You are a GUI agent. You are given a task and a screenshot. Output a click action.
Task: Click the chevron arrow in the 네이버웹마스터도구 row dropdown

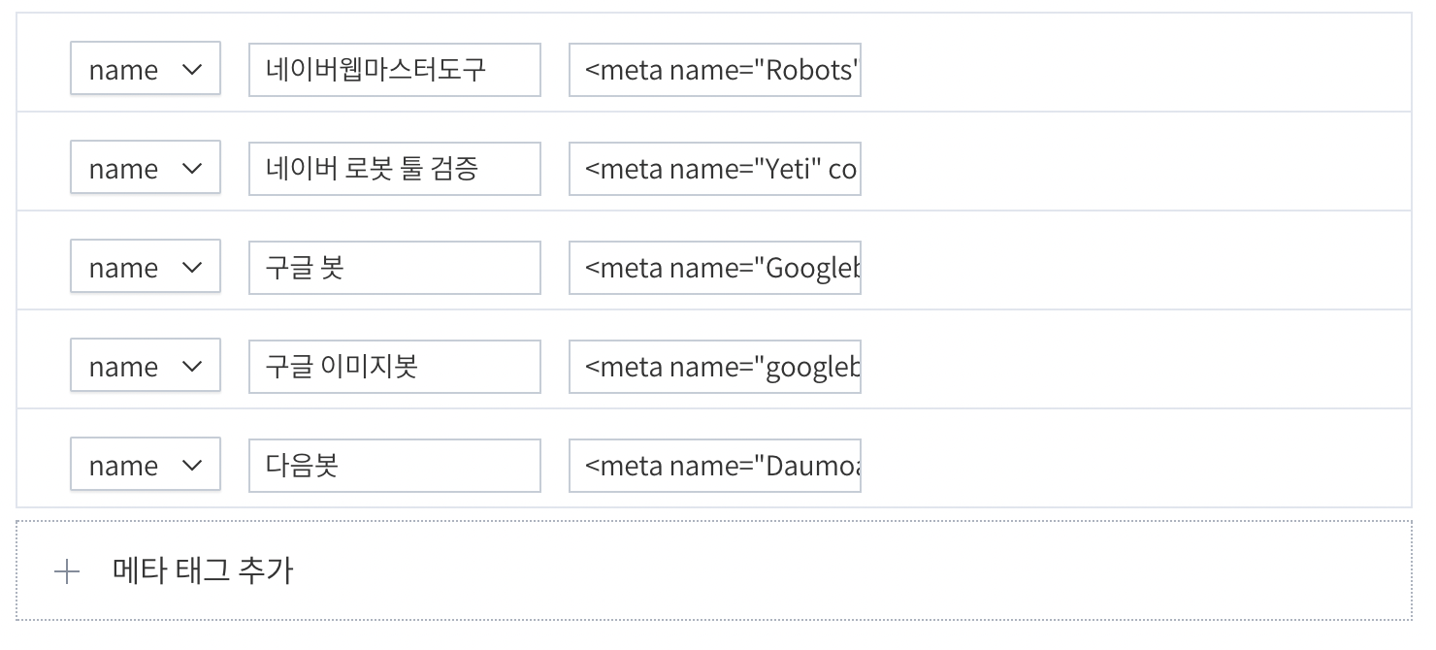192,70
